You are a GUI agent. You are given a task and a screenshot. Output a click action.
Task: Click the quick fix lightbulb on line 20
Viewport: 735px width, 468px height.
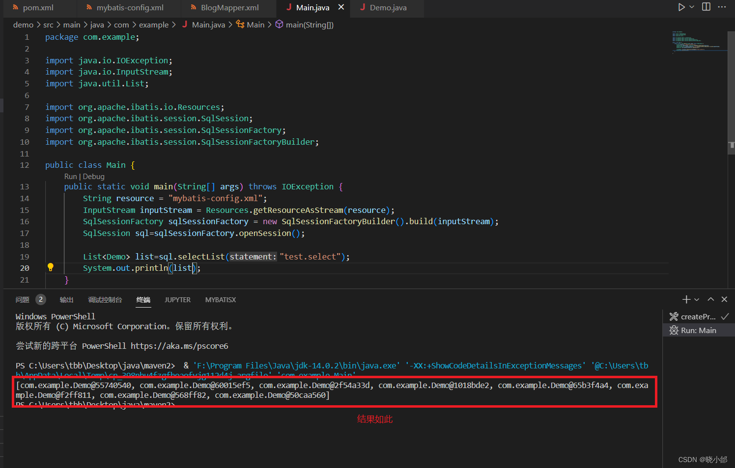tap(50, 267)
